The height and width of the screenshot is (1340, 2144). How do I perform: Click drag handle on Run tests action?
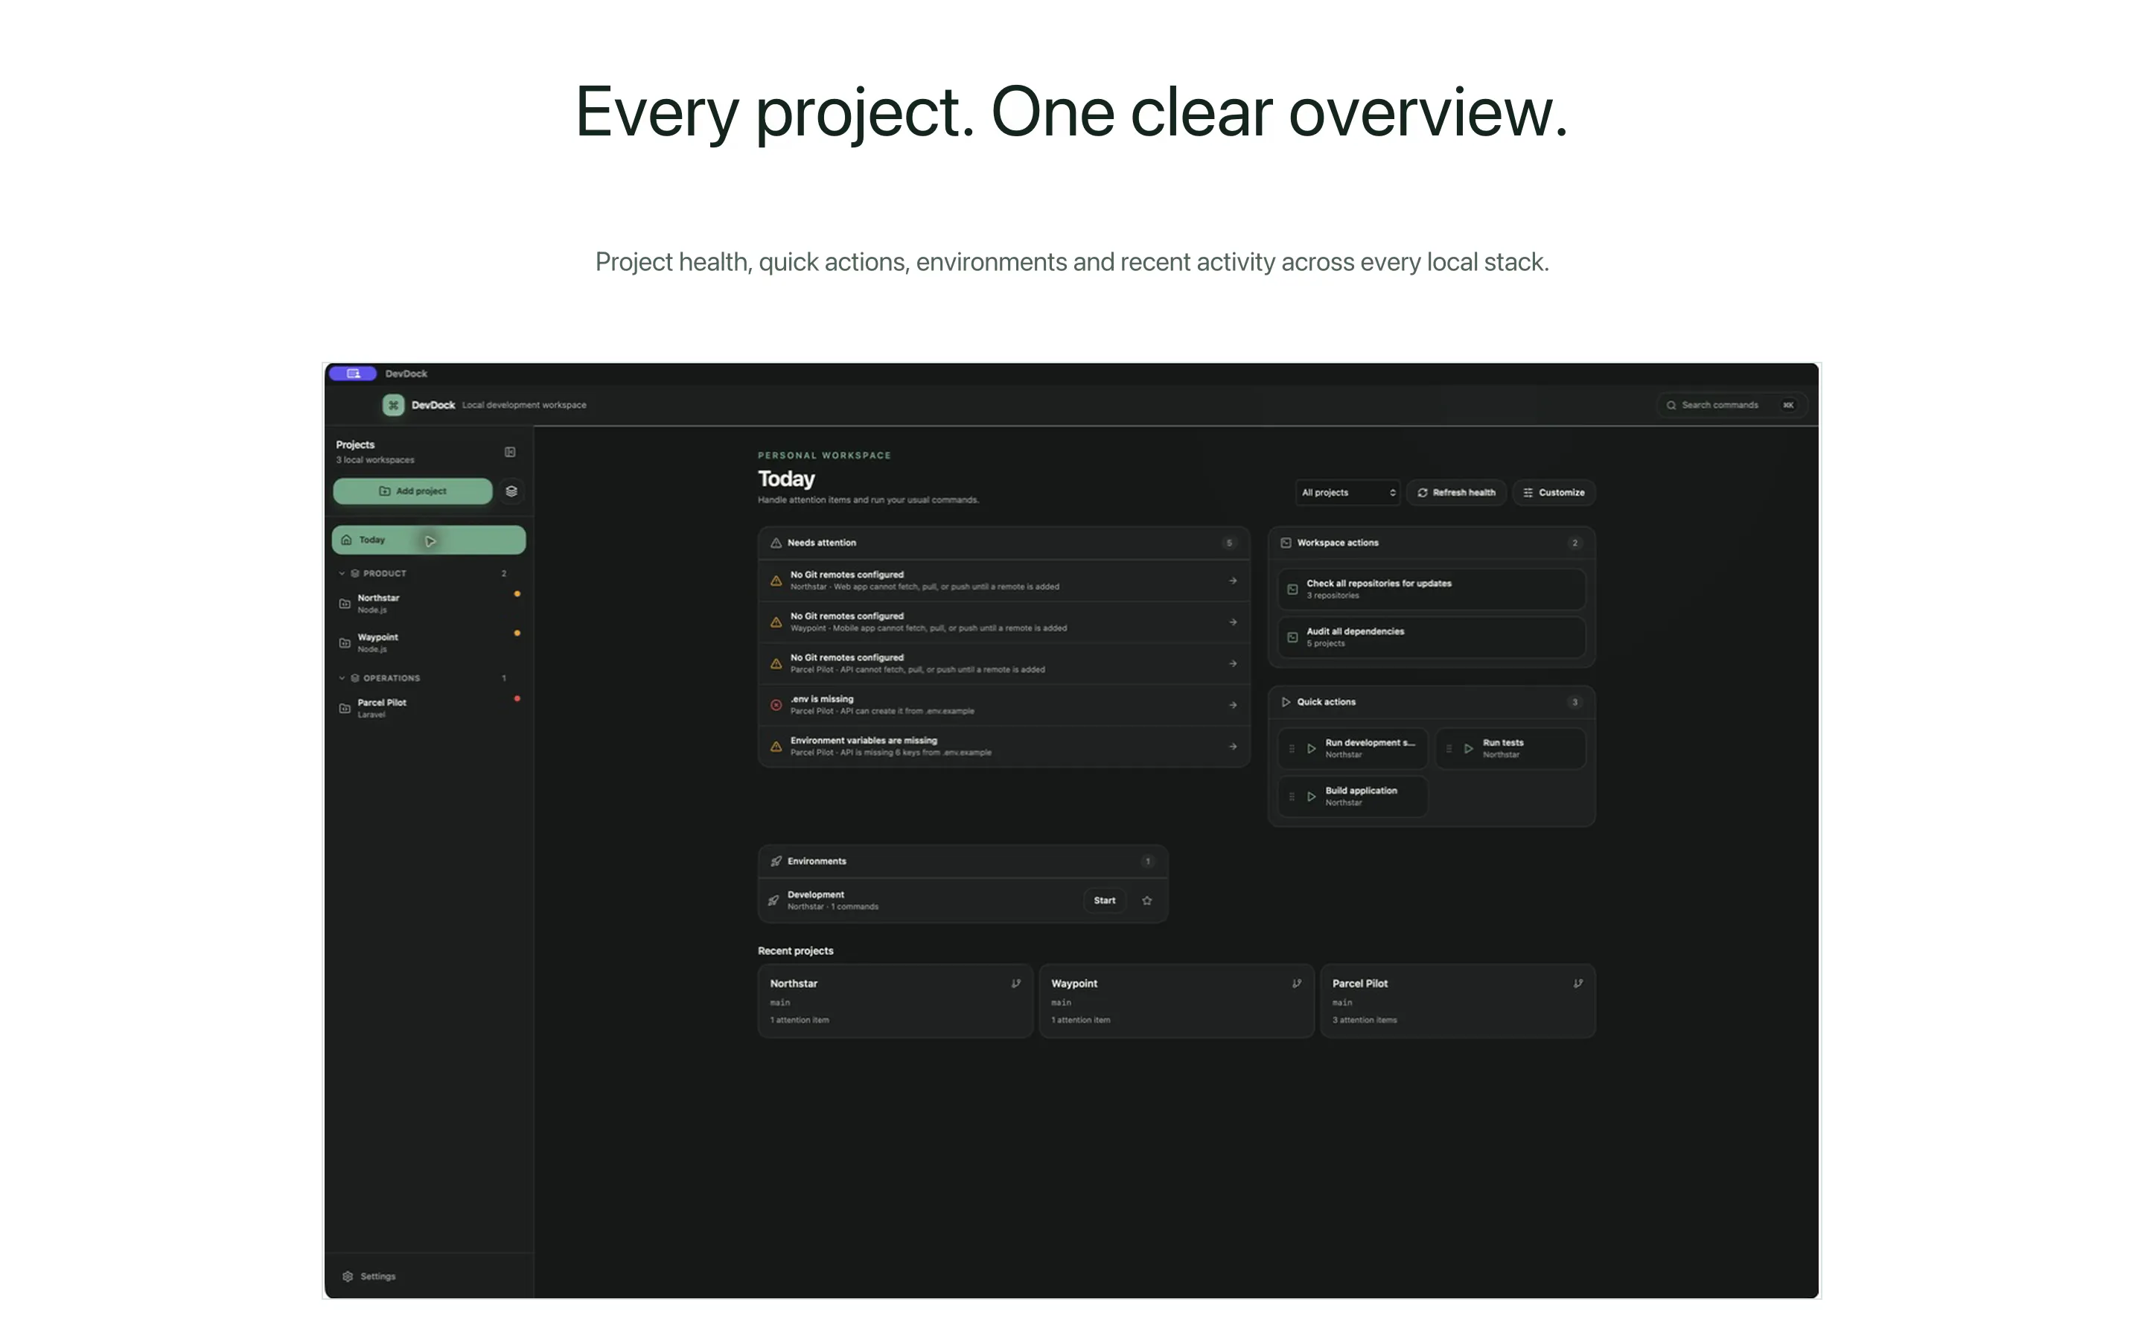coord(1449,749)
